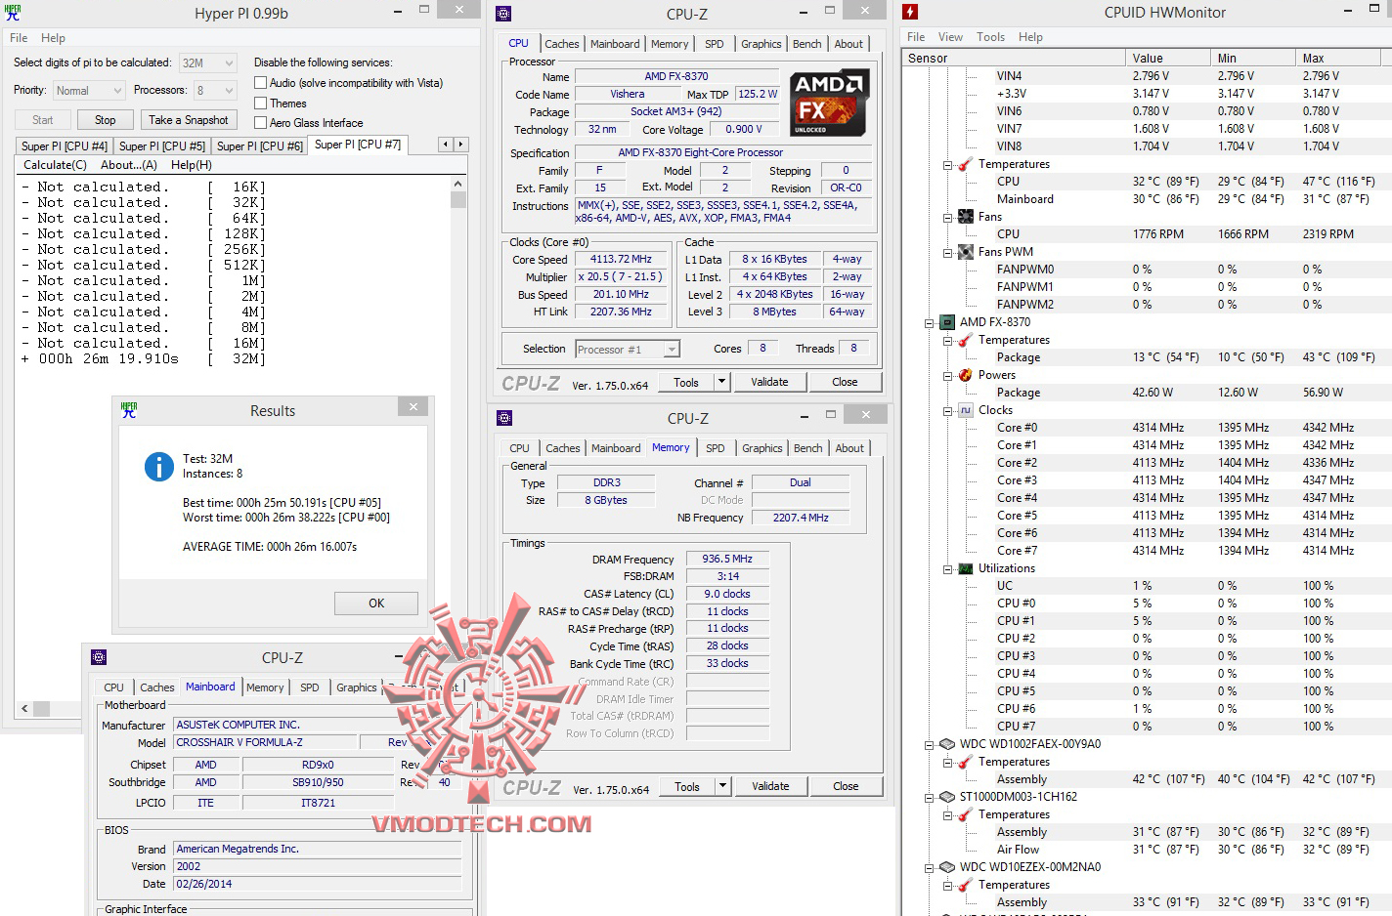Open Hyper PI File menu
The width and height of the screenshot is (1392, 916).
tap(19, 38)
